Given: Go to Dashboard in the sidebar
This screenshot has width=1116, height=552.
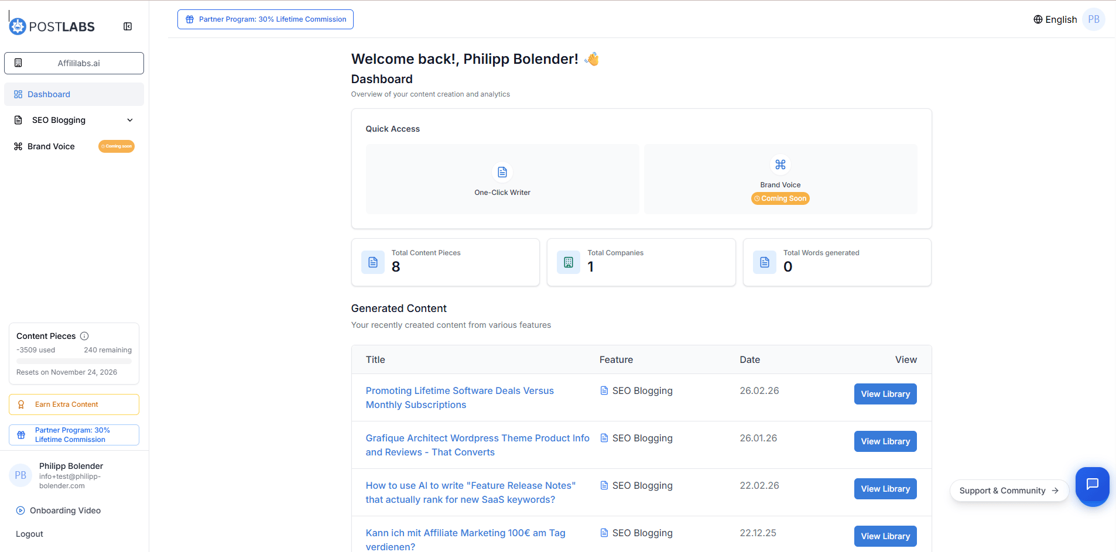Looking at the screenshot, I should tap(49, 94).
